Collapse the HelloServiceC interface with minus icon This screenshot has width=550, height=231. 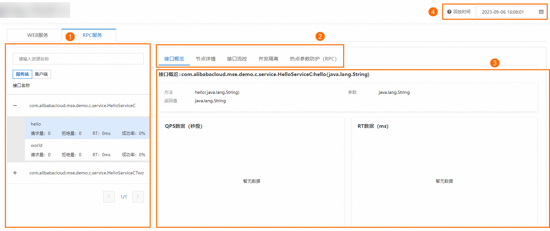[15, 105]
